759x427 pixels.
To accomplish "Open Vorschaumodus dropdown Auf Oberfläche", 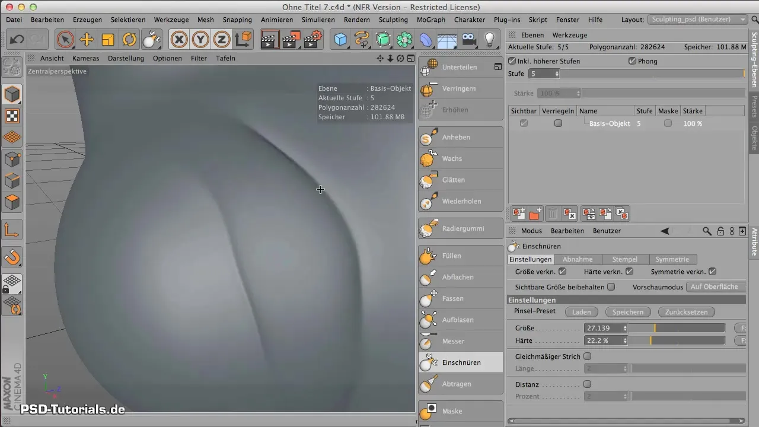I will [716, 286].
